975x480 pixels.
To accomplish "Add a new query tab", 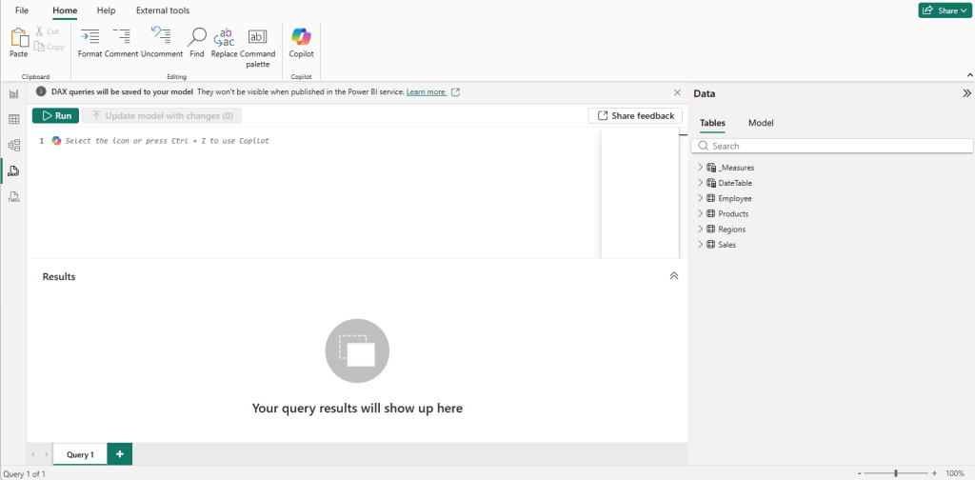I will click(120, 454).
